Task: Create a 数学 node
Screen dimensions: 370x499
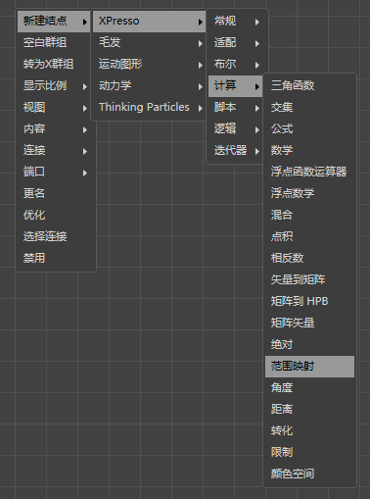Action: click(x=309, y=150)
